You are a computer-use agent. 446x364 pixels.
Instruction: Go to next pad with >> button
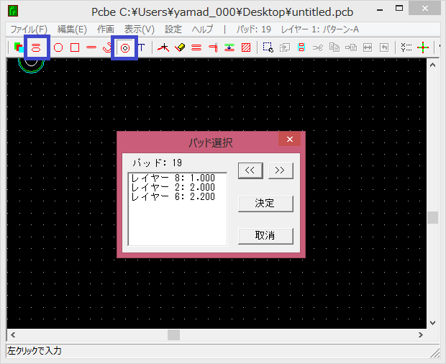coord(281,170)
